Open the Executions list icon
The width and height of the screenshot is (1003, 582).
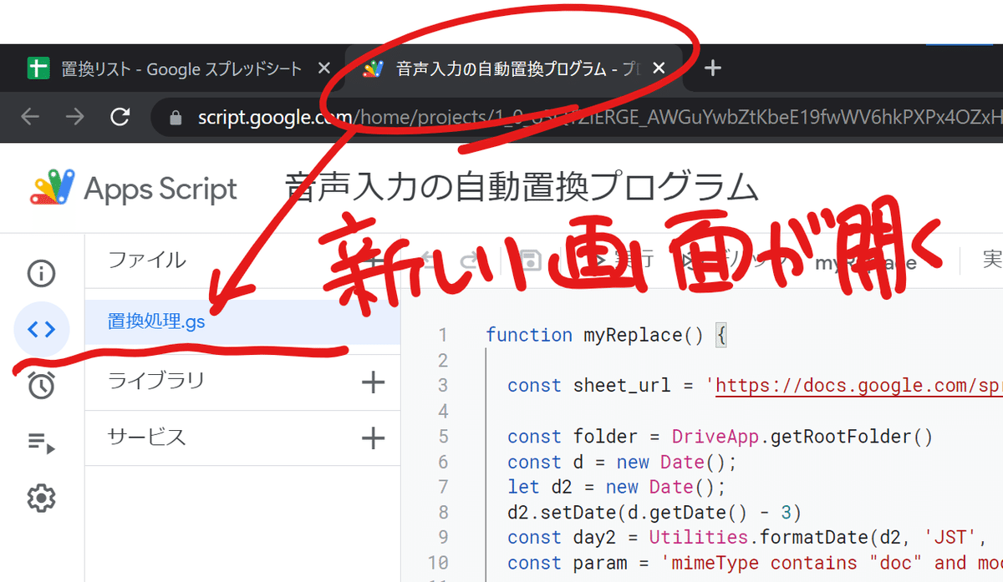point(41,442)
